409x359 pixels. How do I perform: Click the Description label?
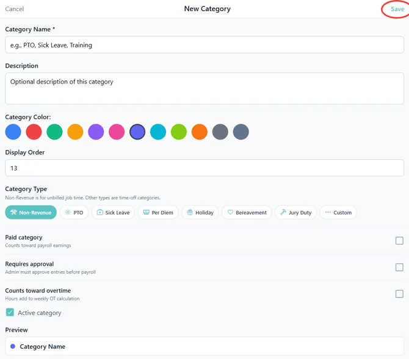[x=21, y=66]
